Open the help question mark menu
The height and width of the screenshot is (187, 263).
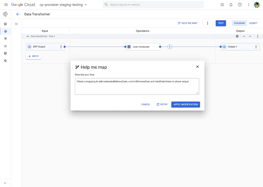click(240, 5)
